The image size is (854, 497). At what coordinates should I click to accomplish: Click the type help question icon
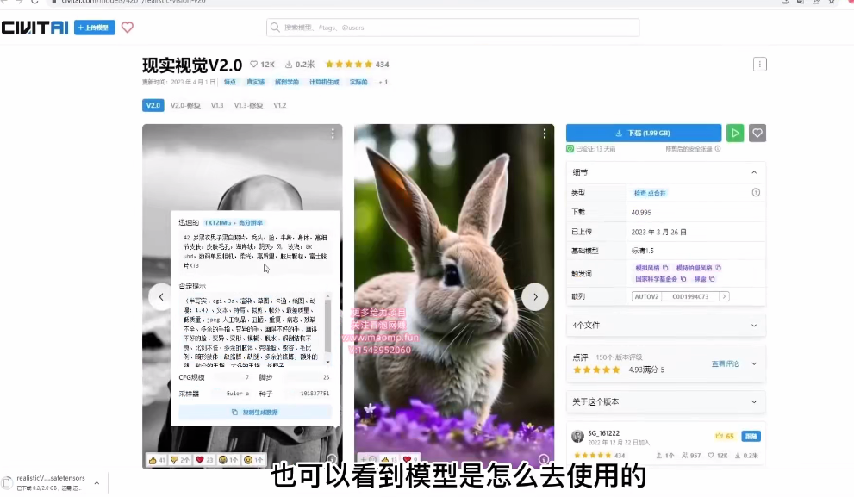pos(756,193)
